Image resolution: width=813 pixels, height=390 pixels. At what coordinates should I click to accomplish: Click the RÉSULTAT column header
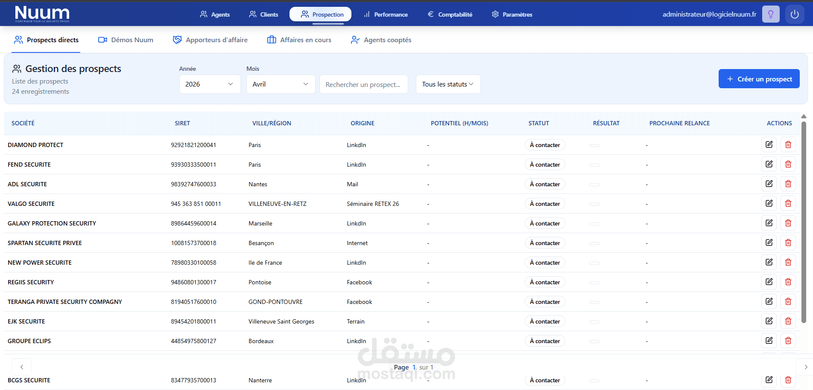(x=606, y=123)
